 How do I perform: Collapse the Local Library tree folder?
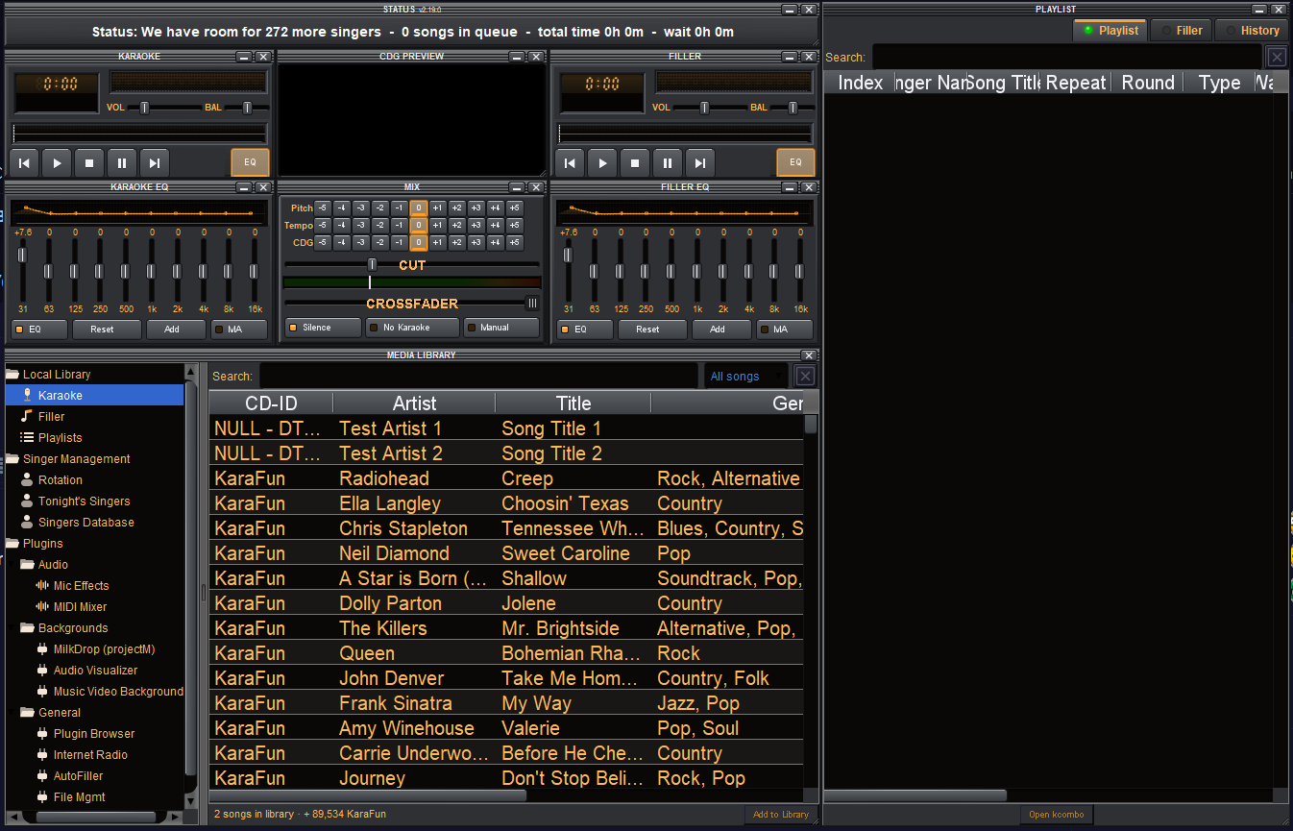click(x=12, y=375)
